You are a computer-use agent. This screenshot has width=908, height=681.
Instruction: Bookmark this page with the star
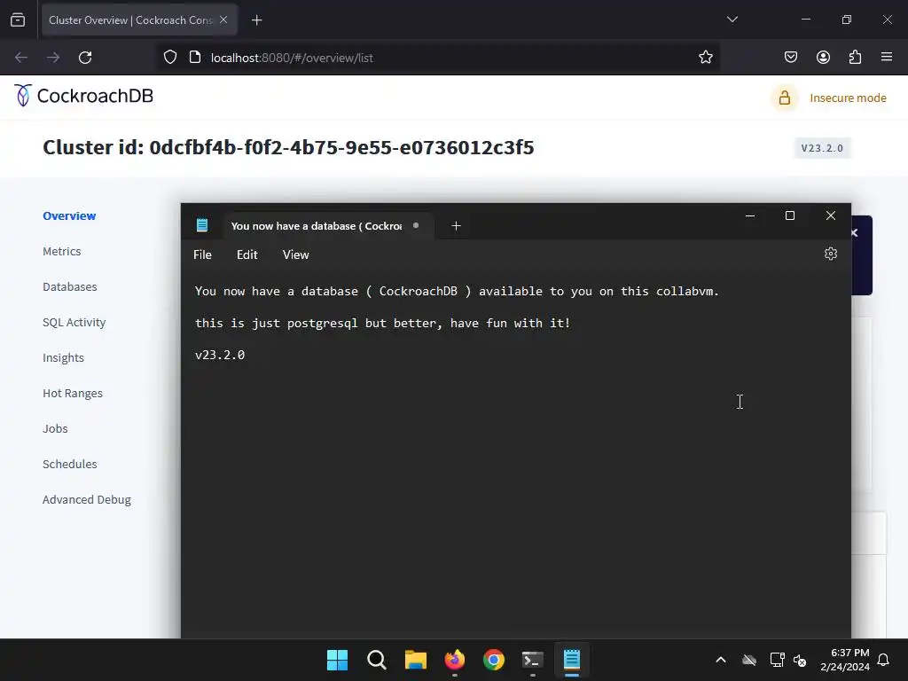point(705,58)
